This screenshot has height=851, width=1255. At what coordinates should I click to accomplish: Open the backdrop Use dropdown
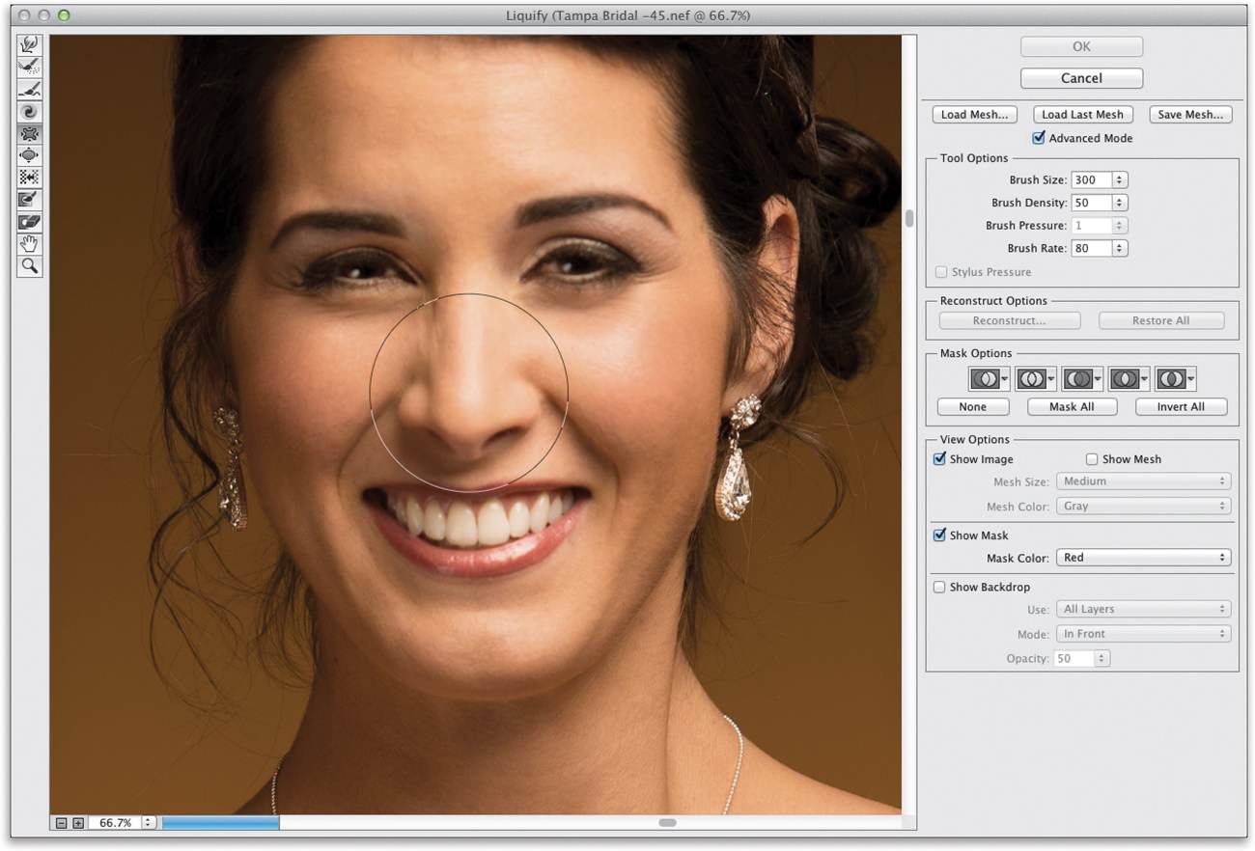pyautogui.click(x=1144, y=609)
